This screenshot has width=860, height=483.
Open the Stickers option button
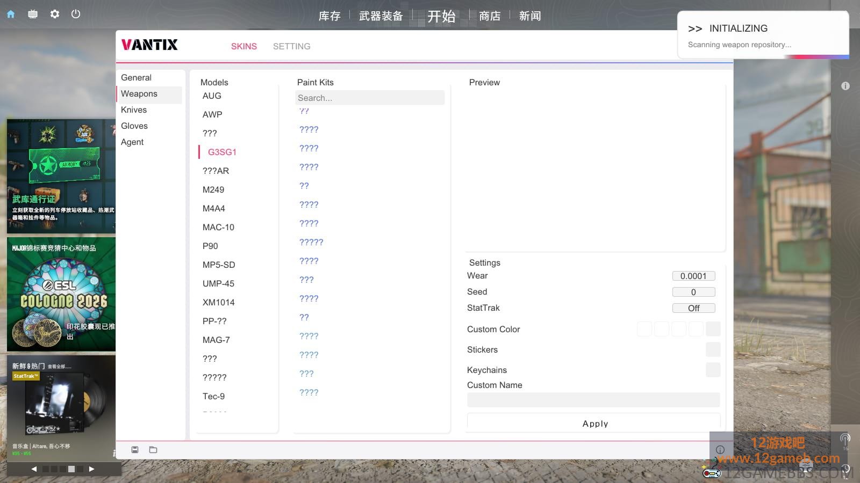tap(713, 349)
